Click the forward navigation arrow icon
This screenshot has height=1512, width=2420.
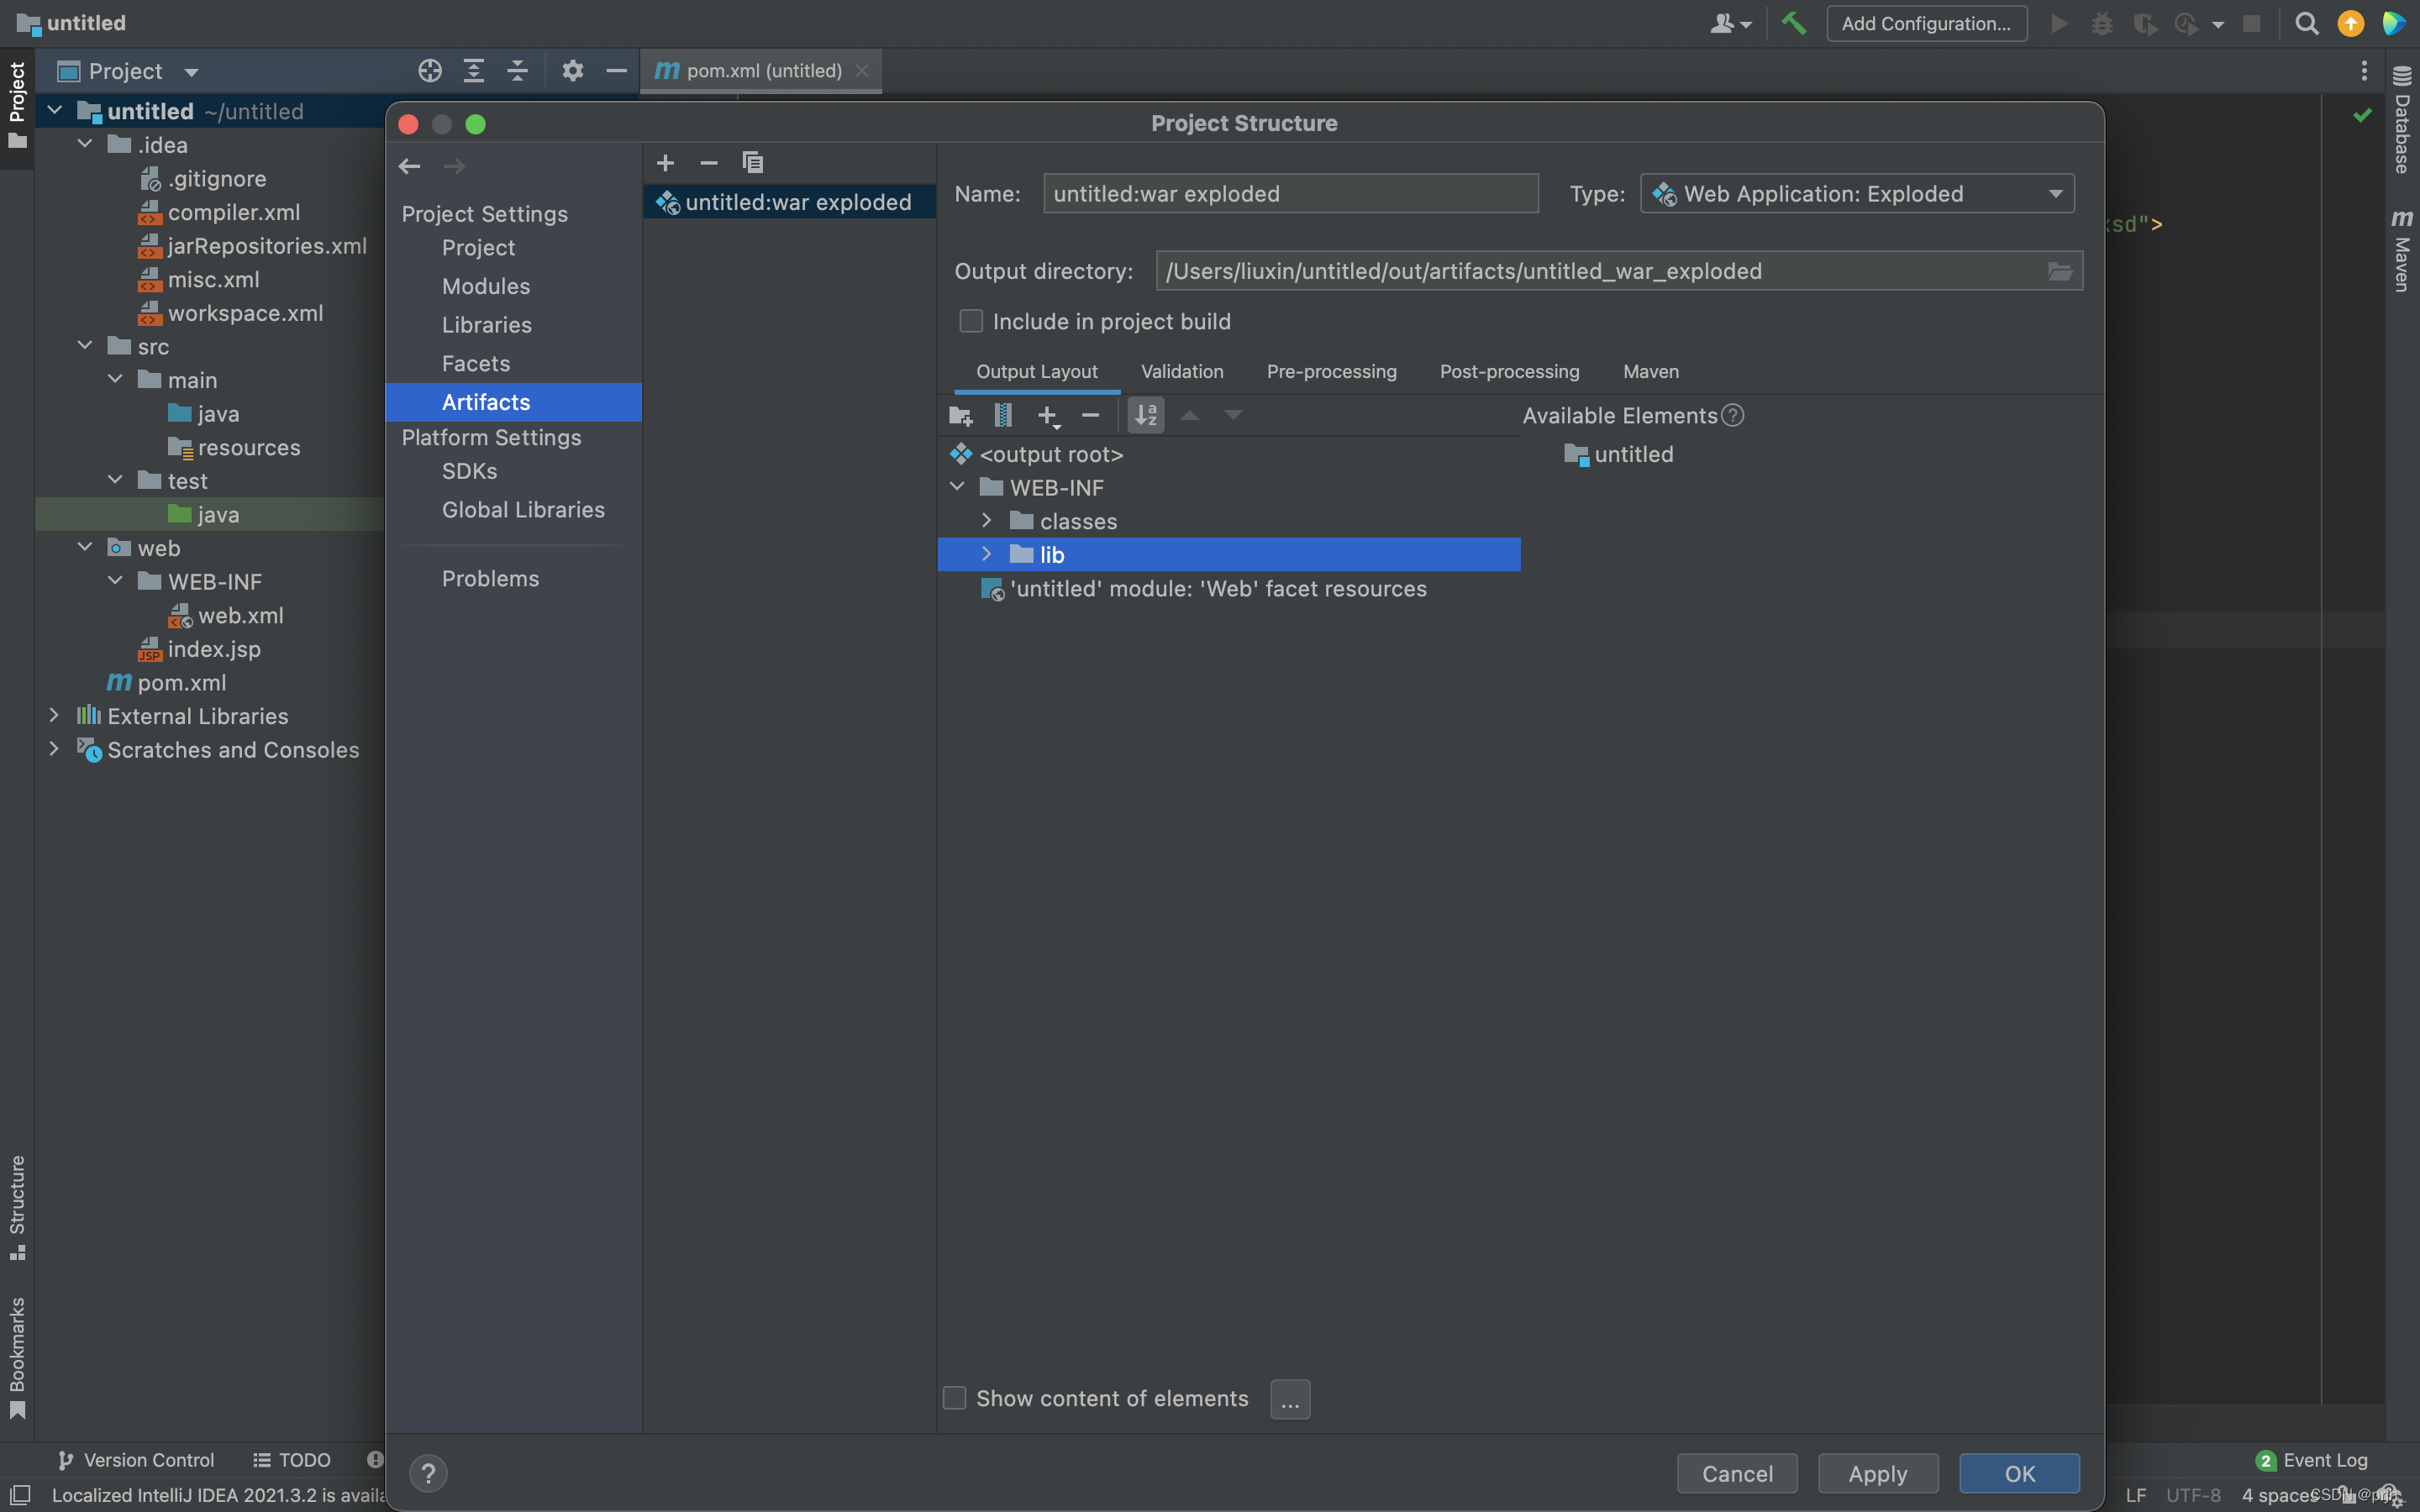pos(453,165)
